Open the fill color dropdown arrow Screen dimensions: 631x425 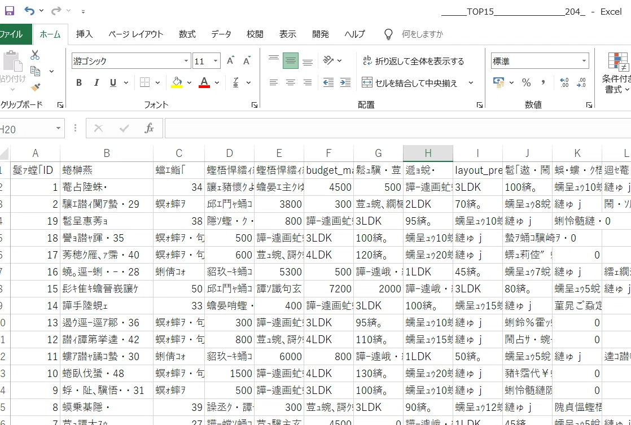pos(189,82)
